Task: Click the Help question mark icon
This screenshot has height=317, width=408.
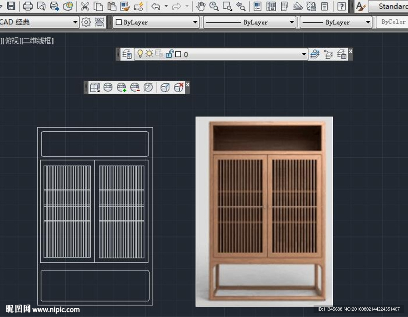Action: [341, 6]
